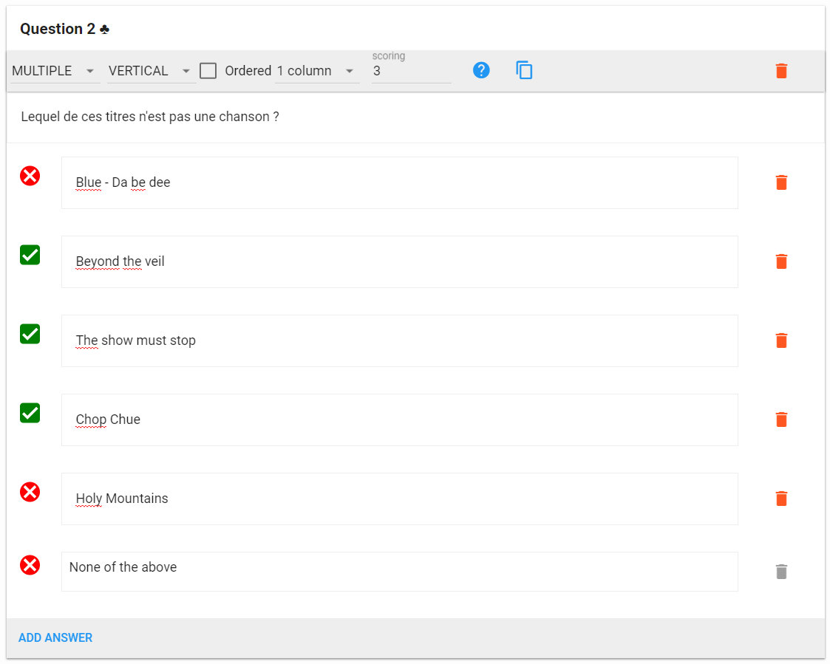Remove the 'Beyond the veil' answer

(x=781, y=261)
